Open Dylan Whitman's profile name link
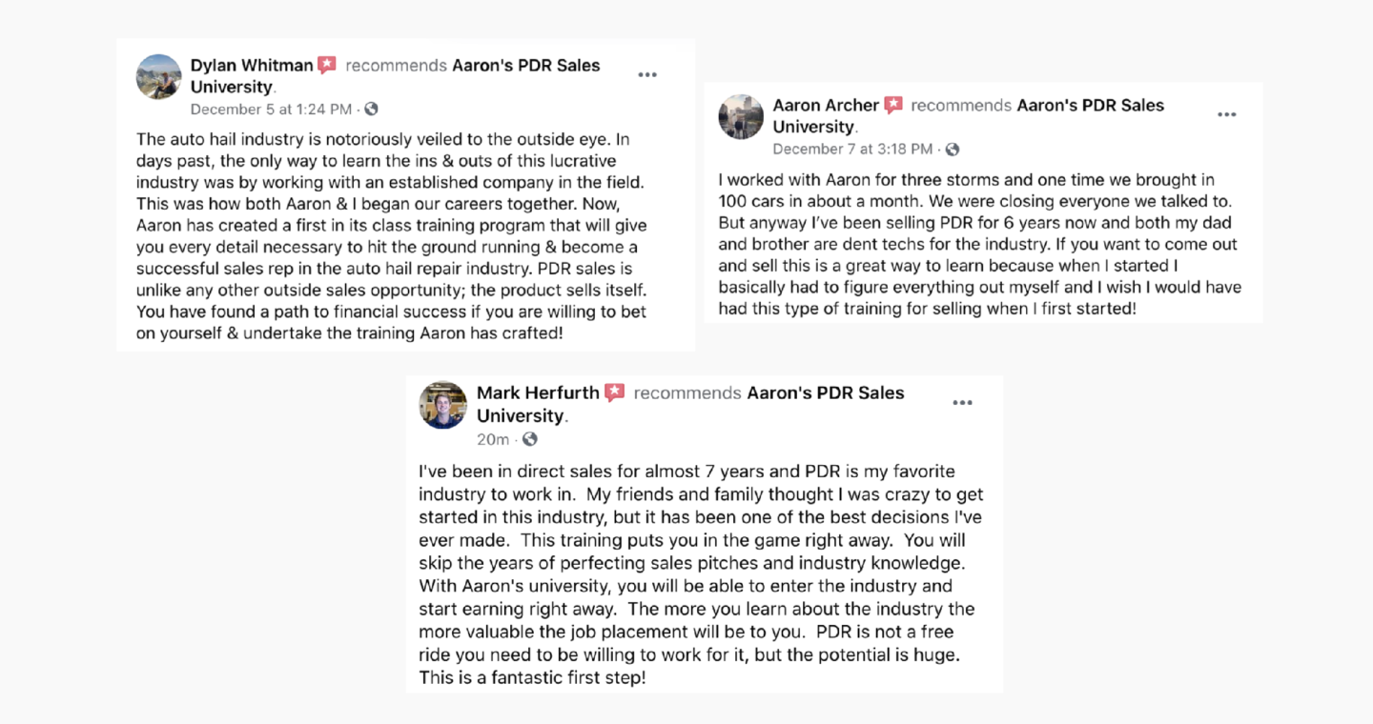Image resolution: width=1373 pixels, height=724 pixels. point(252,65)
